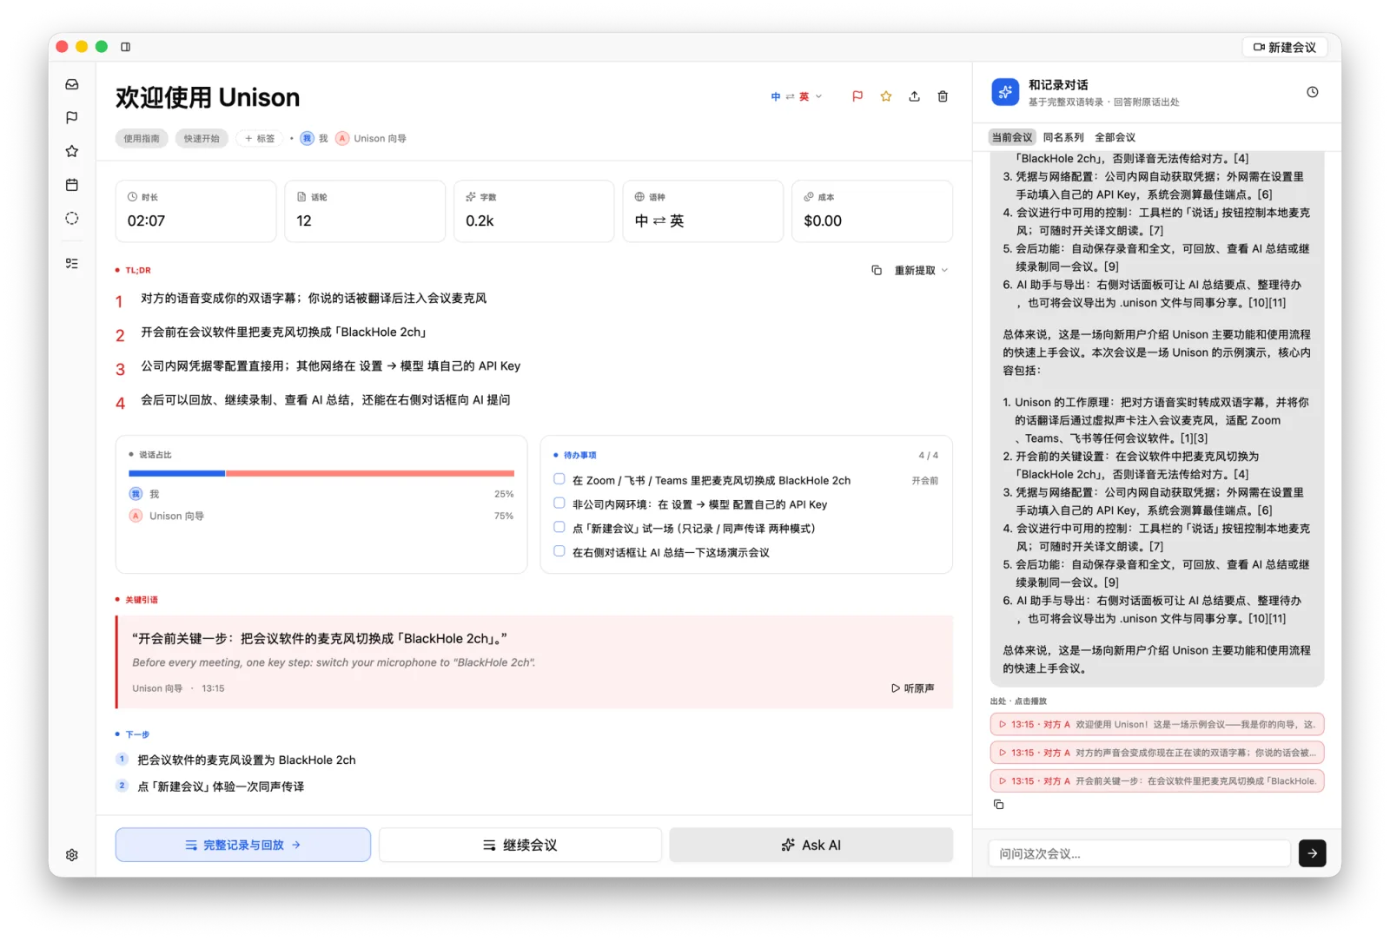This screenshot has width=1390, height=941.
Task: Play citation 欢迎使用 Unison! 这是一场示例会议
Action: 1156,724
